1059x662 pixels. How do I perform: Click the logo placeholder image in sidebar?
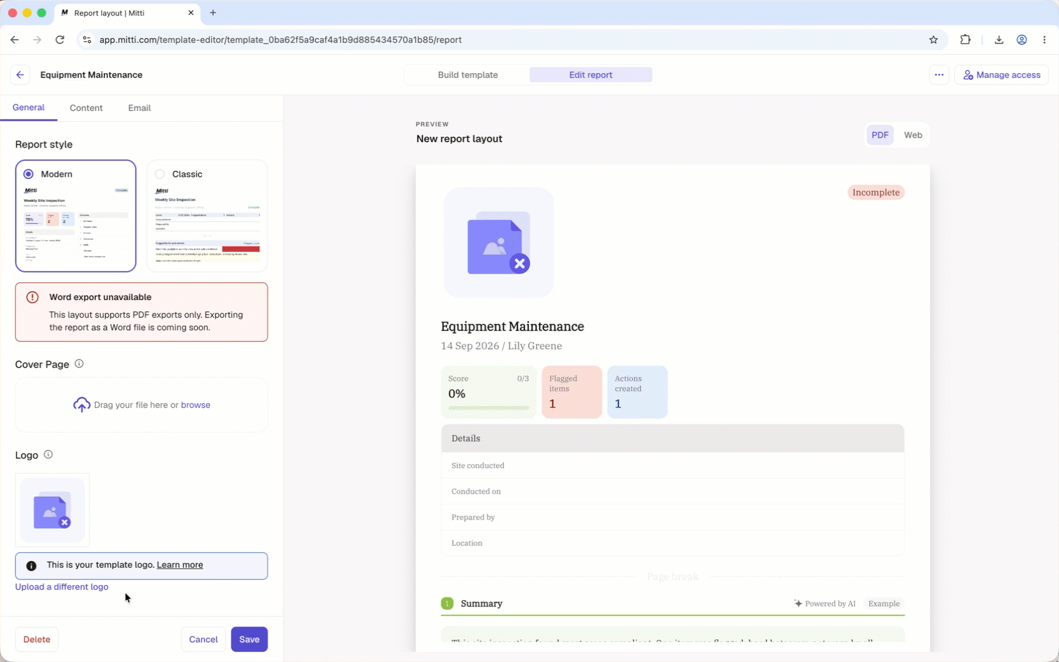pos(52,510)
